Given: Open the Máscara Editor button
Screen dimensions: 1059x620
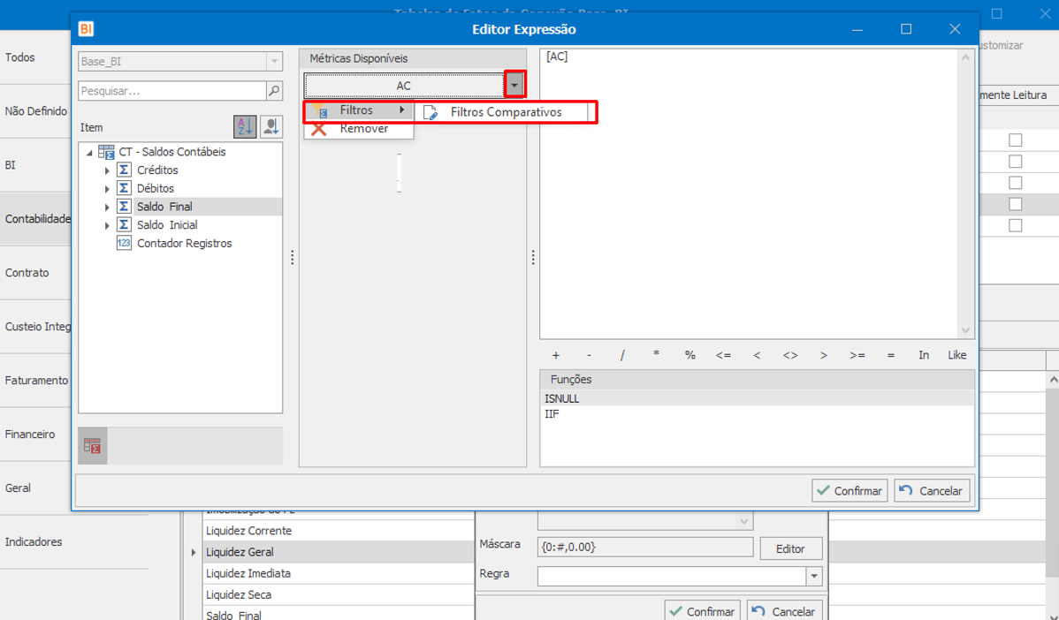Looking at the screenshot, I should (791, 548).
